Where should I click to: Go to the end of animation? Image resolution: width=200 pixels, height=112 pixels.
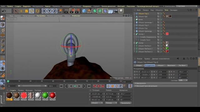coord(89,86)
